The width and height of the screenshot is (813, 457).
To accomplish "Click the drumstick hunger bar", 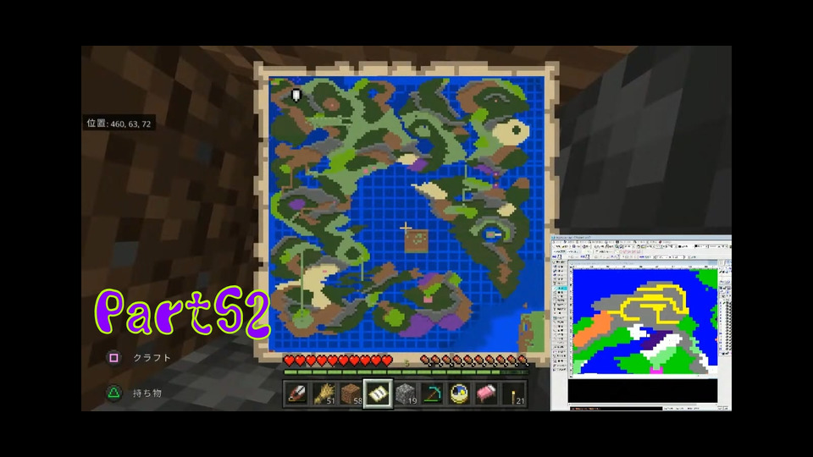I will pyautogui.click(x=474, y=361).
